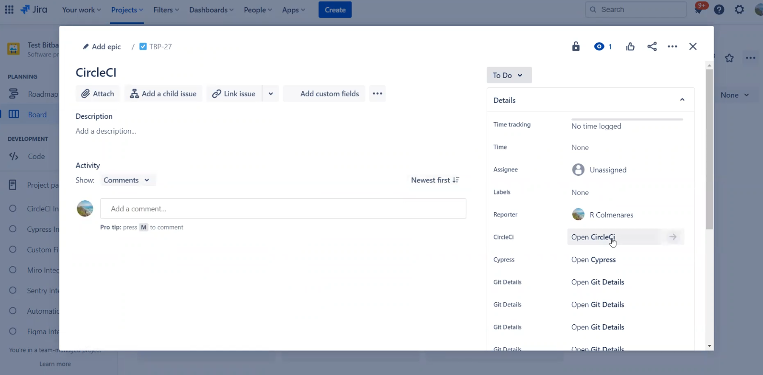This screenshot has width=763, height=375.
Task: Click the Jira logo
Action: click(34, 10)
